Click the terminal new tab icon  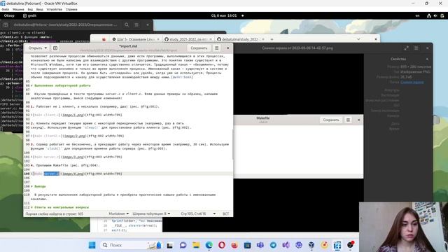tap(6, 25)
